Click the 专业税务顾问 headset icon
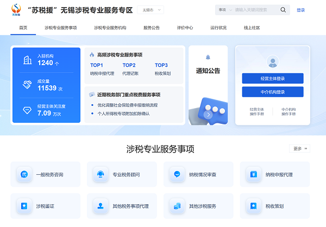This screenshot has height=227, width=326. click(101, 174)
